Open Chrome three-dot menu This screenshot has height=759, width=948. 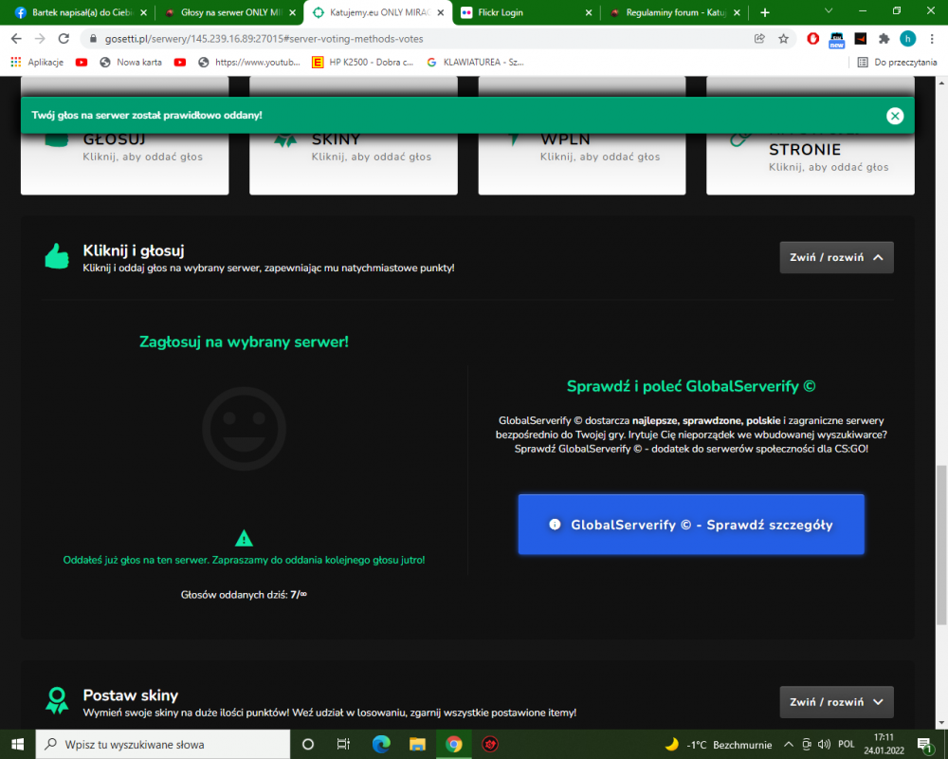click(x=932, y=39)
